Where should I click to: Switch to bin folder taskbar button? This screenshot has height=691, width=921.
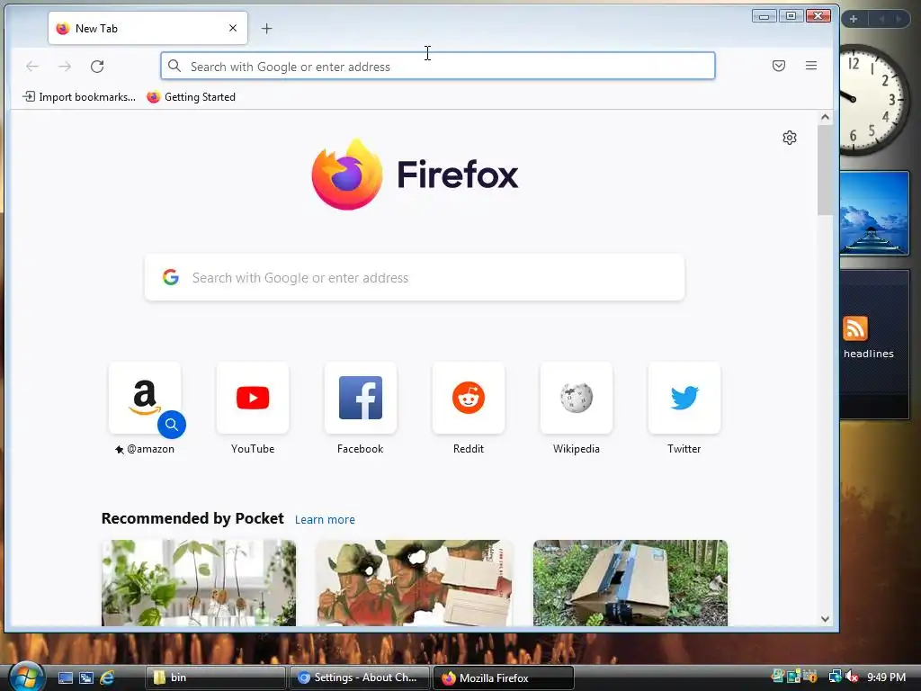point(216,678)
